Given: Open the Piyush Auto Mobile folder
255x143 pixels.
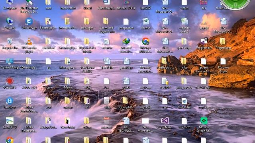Looking at the screenshot, I should (x=87, y=41).
